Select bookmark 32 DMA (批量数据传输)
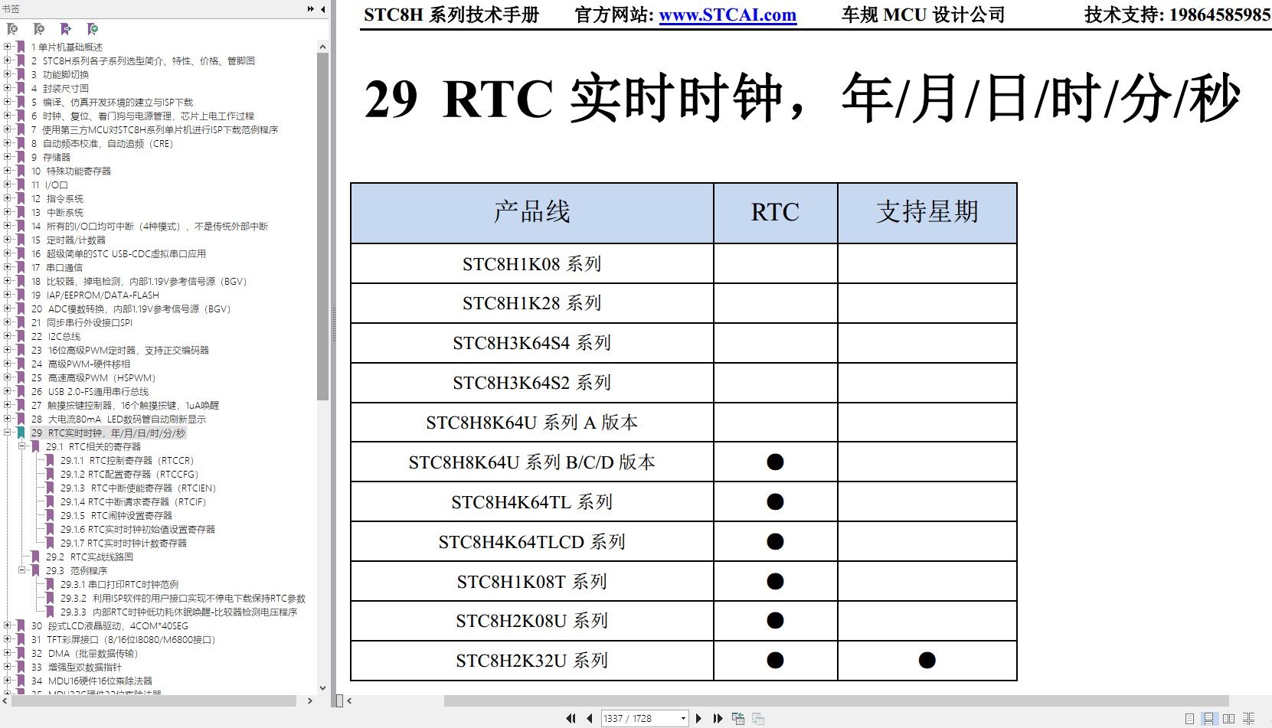 [x=85, y=654]
